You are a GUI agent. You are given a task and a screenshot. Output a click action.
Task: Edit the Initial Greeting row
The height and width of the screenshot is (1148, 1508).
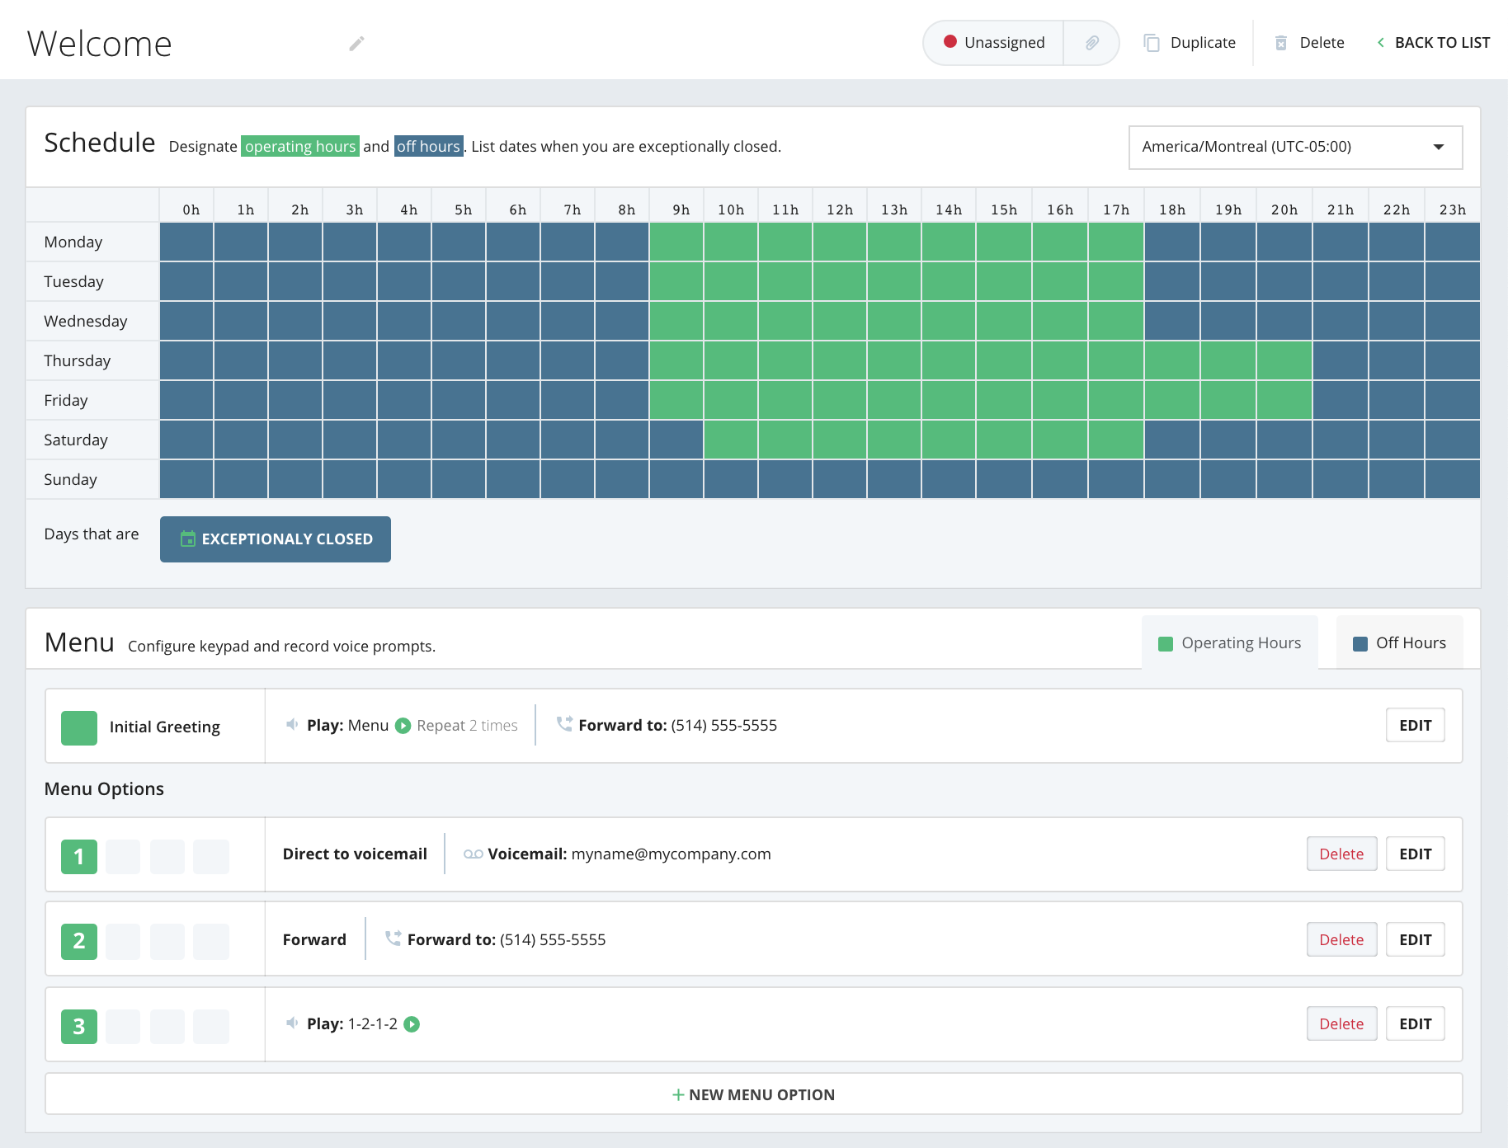(1416, 726)
